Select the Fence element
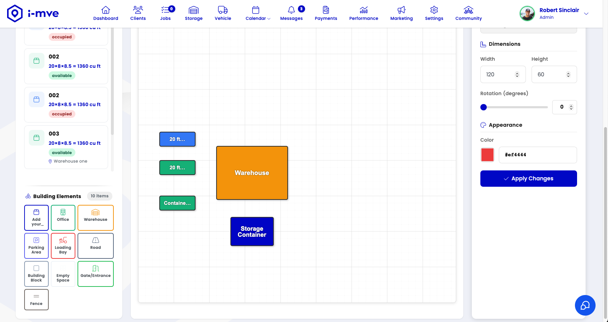 tap(36, 300)
